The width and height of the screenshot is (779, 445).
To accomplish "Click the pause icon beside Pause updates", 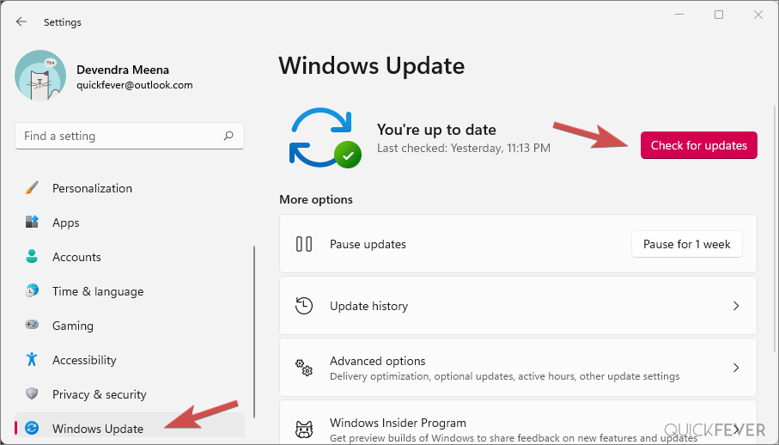I will pyautogui.click(x=304, y=244).
